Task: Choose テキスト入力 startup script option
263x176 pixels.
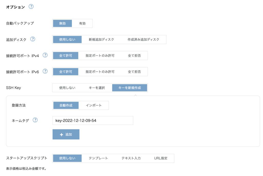Action: point(131,158)
